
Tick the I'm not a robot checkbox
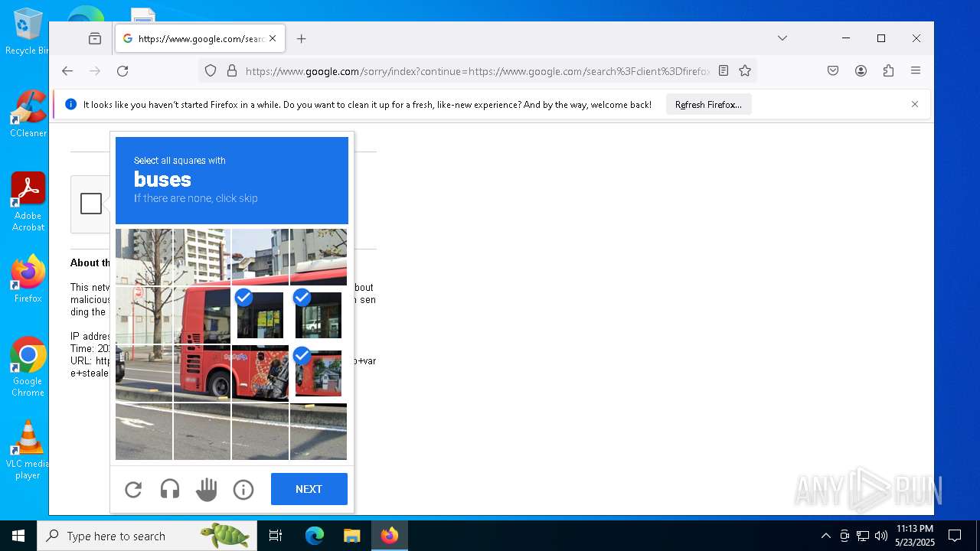click(91, 204)
